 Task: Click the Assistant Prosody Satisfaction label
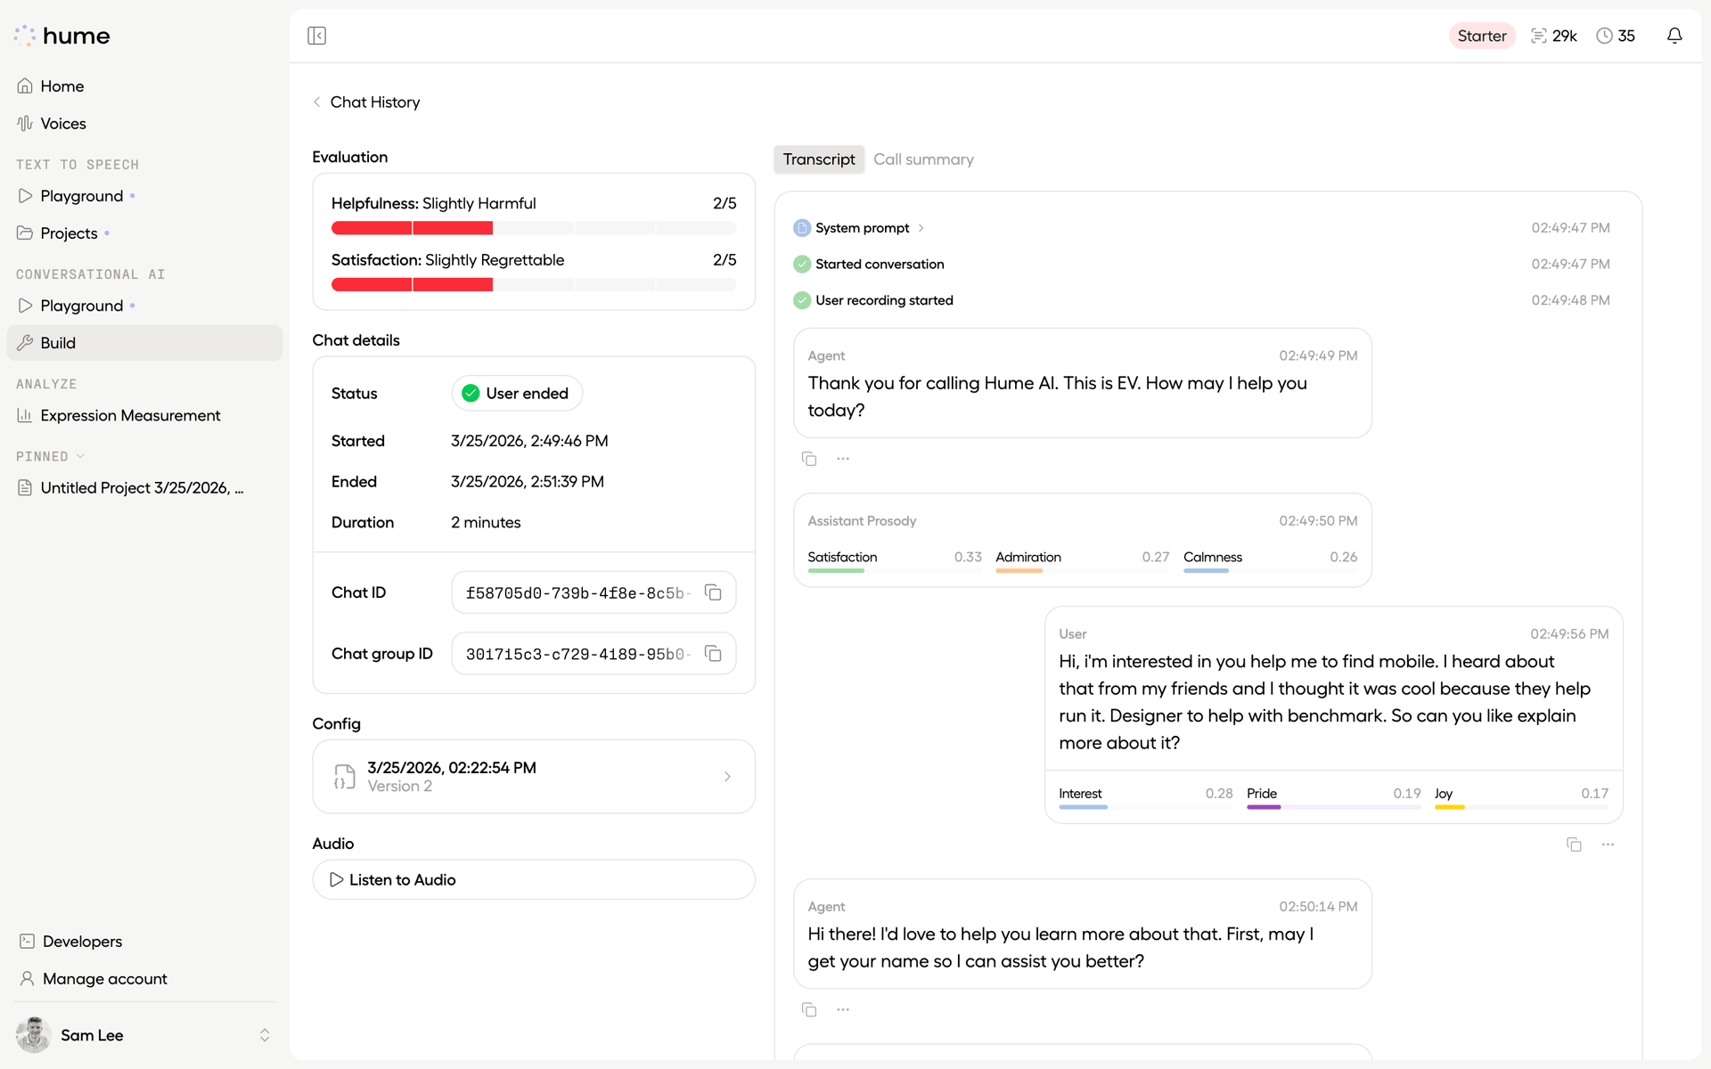[842, 557]
